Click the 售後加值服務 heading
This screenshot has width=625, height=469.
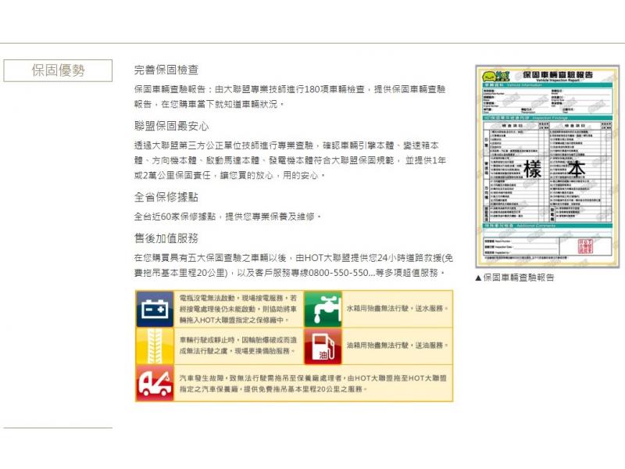(166, 238)
